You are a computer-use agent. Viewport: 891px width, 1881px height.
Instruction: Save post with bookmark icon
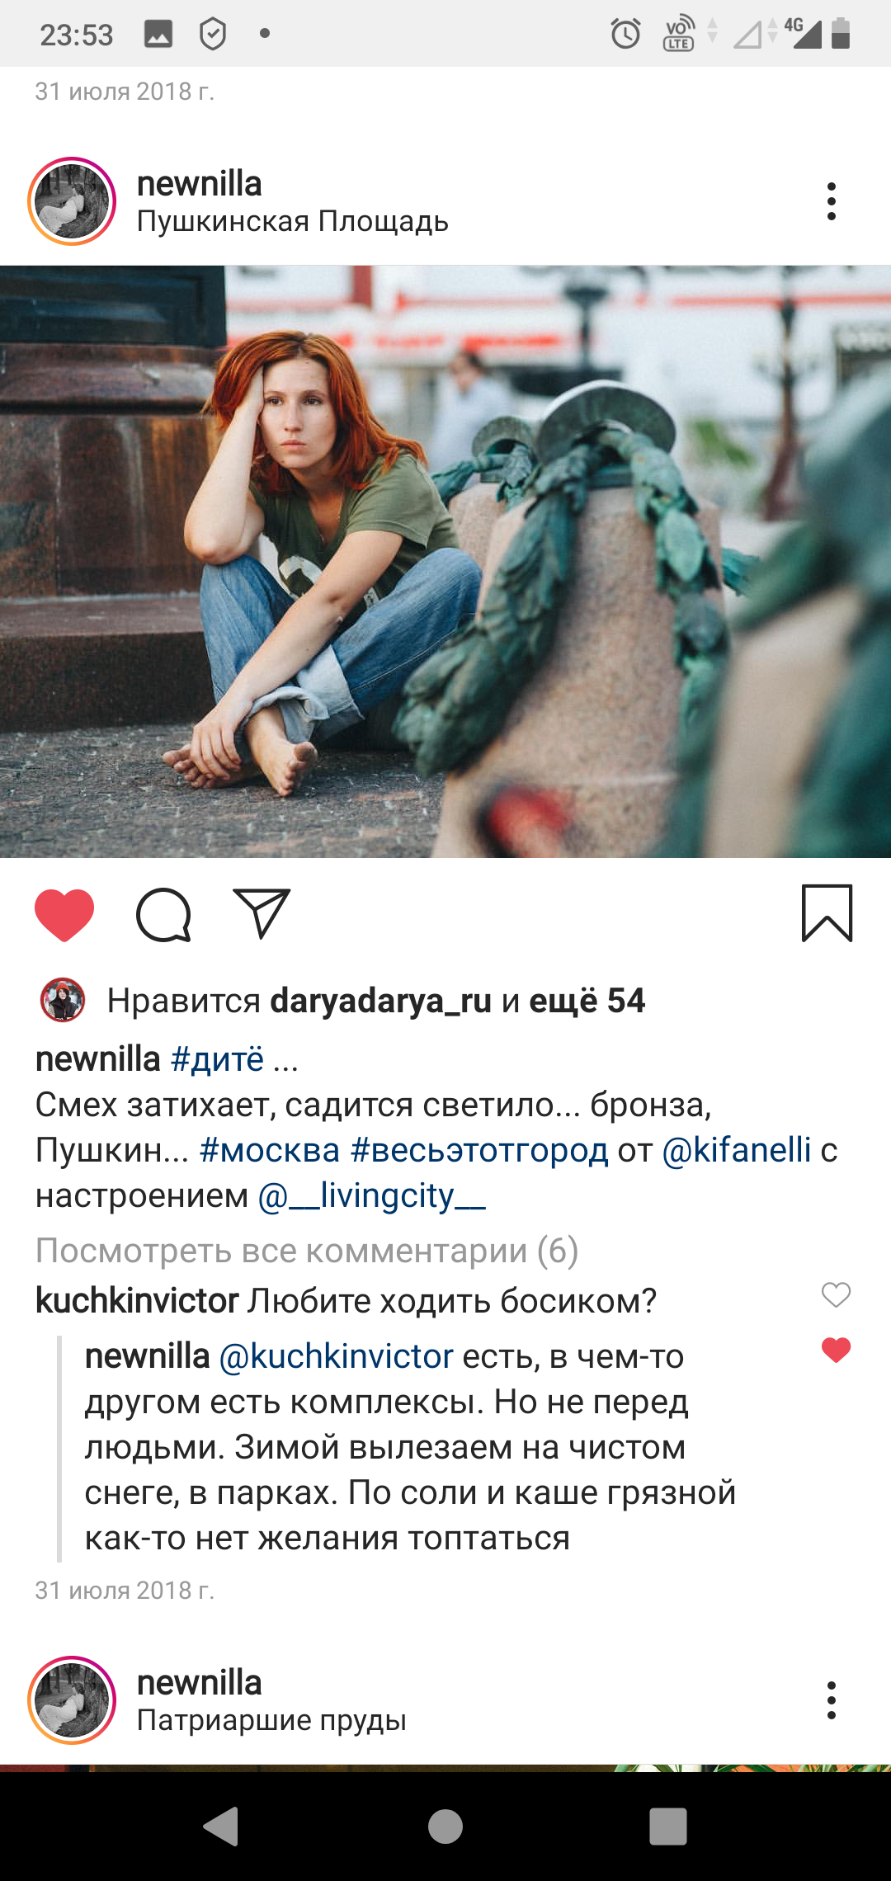[x=827, y=913]
